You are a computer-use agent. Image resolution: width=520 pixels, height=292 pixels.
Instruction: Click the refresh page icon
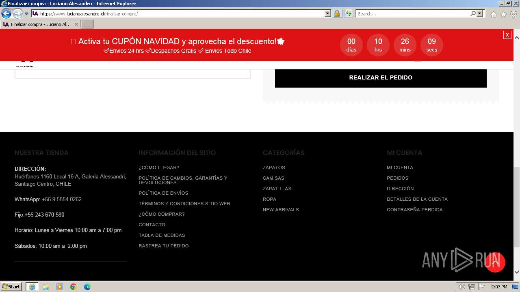(348, 13)
